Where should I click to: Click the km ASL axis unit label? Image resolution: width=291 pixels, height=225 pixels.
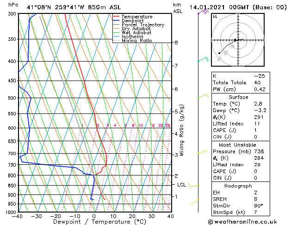pos(178,8)
